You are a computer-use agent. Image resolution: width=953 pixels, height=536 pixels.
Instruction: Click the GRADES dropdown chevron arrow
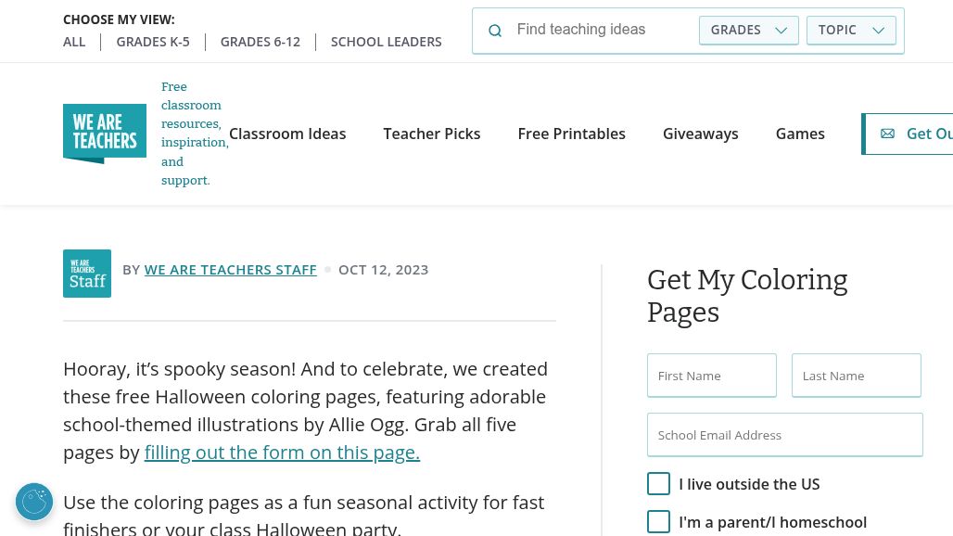(781, 31)
